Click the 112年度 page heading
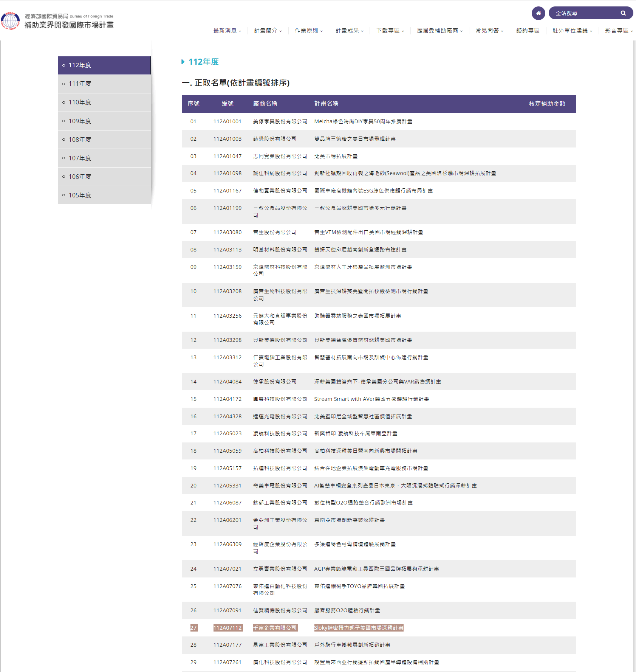 [x=203, y=62]
